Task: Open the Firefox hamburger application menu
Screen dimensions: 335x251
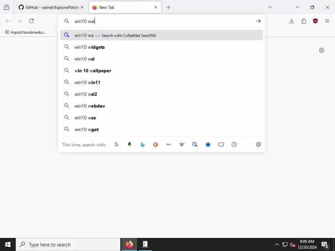Action: pyautogui.click(x=327, y=21)
